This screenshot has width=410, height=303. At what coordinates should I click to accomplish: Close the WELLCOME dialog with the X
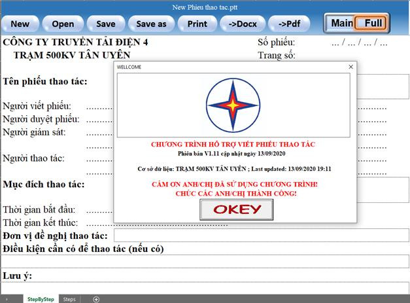350,67
